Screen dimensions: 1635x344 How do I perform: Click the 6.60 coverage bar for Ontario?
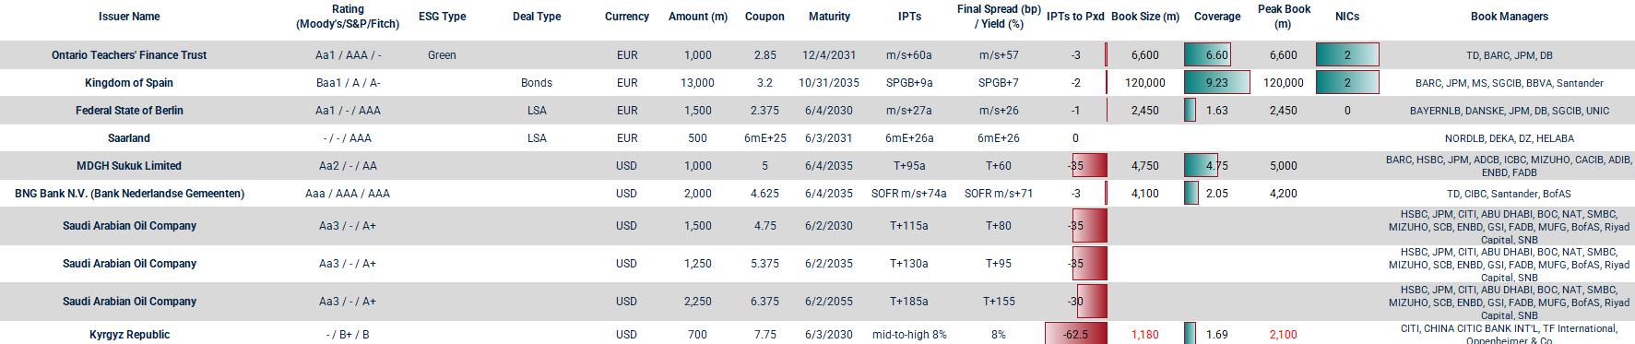point(1207,54)
